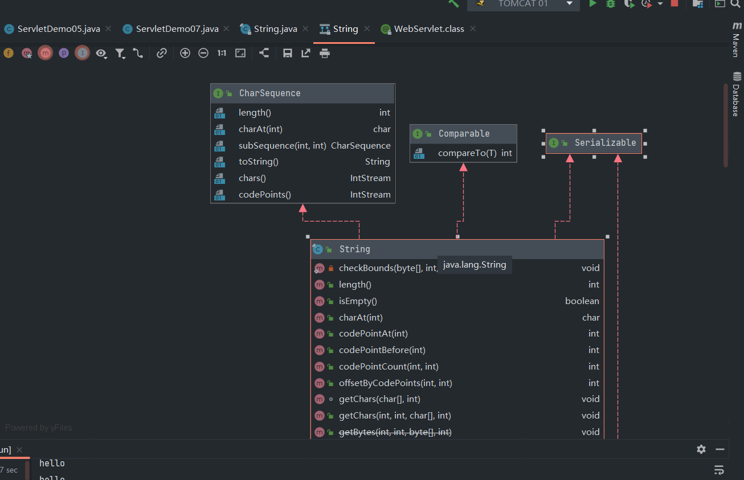Open the eye visibility level dropdown
The height and width of the screenshot is (480, 744).
(101, 54)
